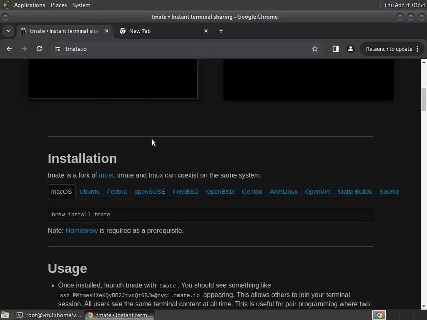
Task: Click the scrollbar down arrow
Action: [x=424, y=306]
